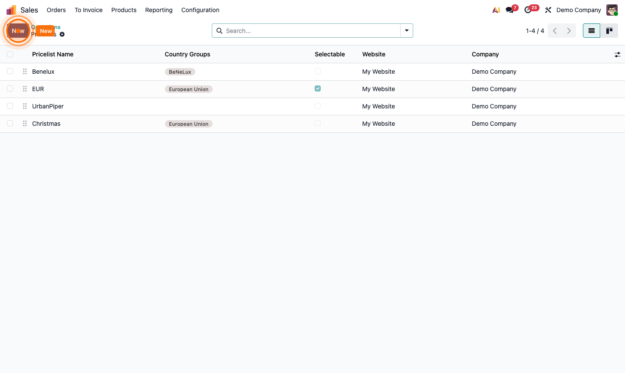Disable Selectable for the EUR pricelist
This screenshot has width=625, height=373.
318,88
